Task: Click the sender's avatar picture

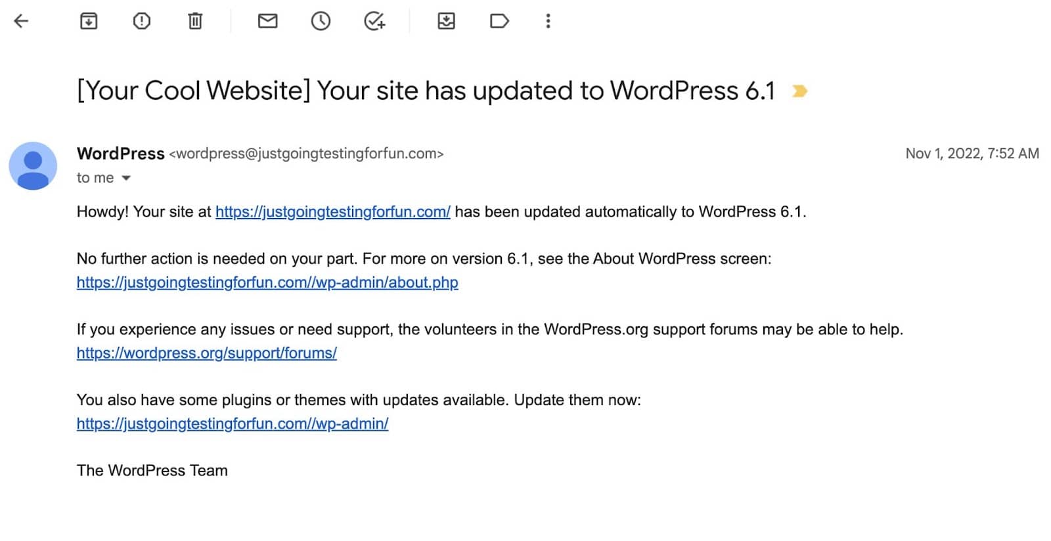Action: 33,165
